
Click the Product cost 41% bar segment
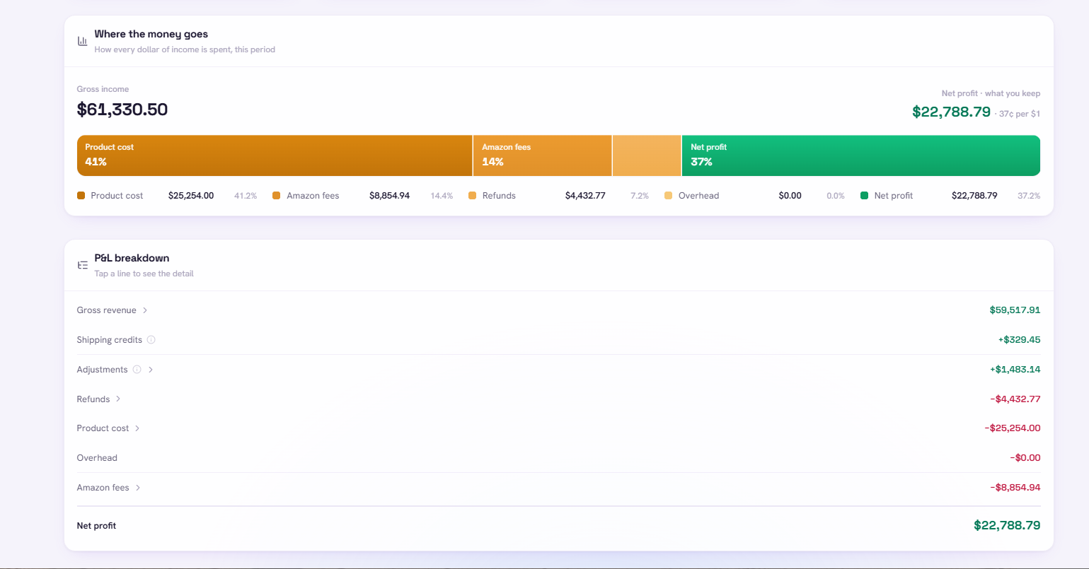pyautogui.click(x=275, y=156)
